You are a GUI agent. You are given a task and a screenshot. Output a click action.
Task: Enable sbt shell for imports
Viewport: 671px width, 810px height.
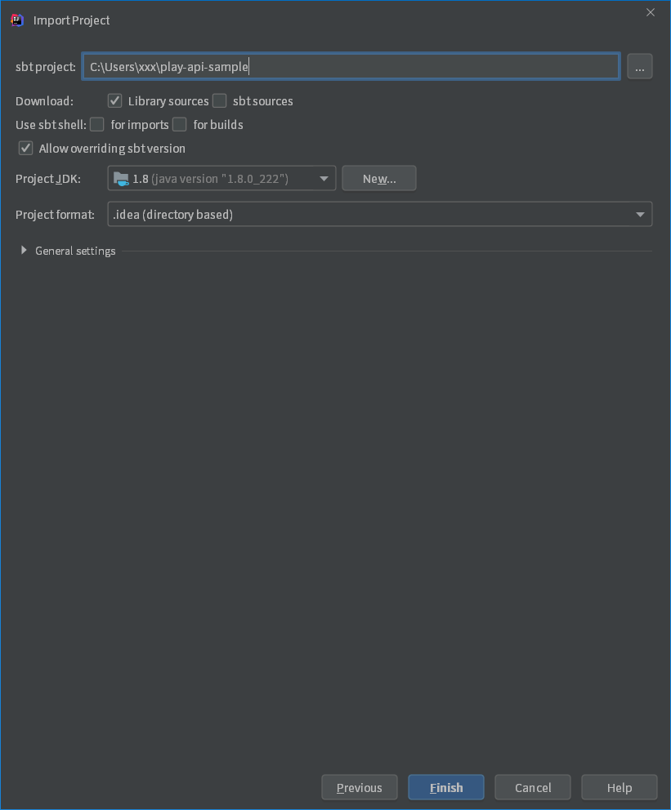(96, 124)
